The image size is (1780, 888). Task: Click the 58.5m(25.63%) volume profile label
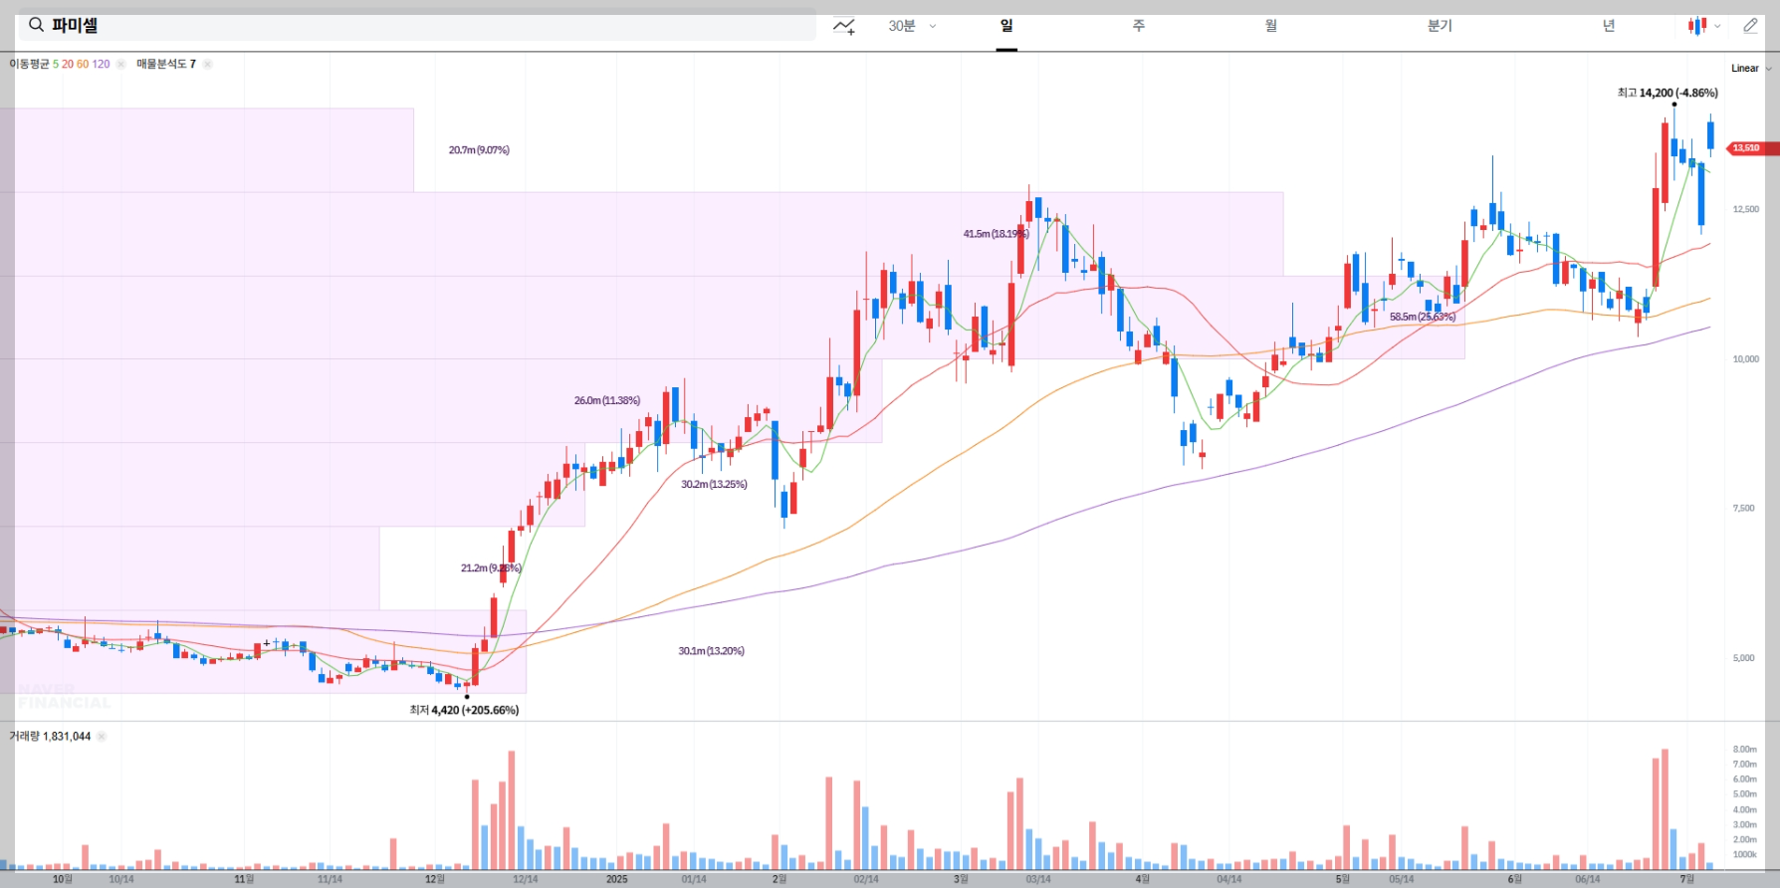coord(1423,317)
